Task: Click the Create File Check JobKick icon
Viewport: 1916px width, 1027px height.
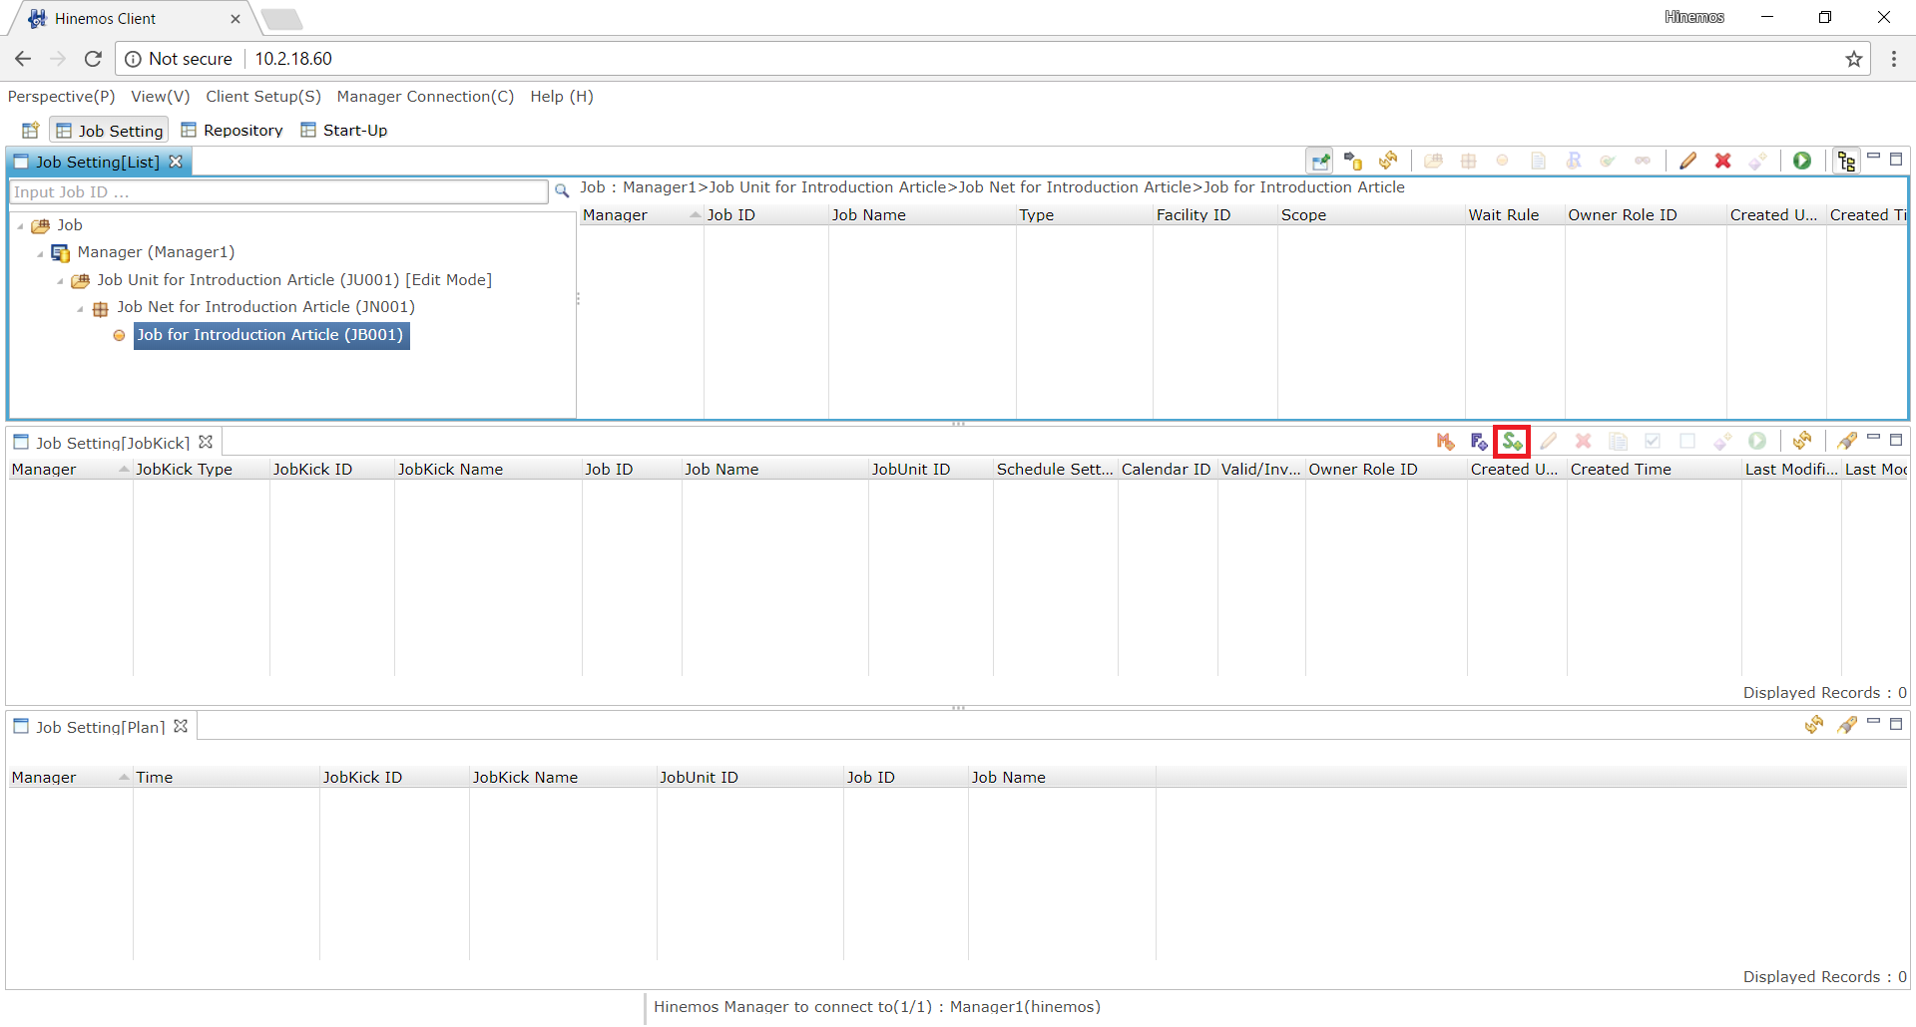Action: tap(1479, 441)
